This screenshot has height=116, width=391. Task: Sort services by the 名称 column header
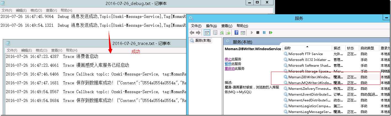[x=287, y=48]
